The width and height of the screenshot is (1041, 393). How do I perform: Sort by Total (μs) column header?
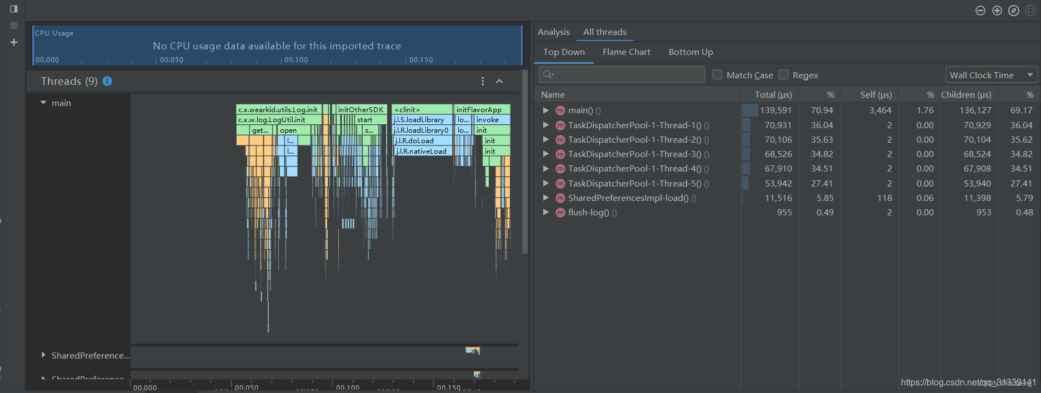769,95
